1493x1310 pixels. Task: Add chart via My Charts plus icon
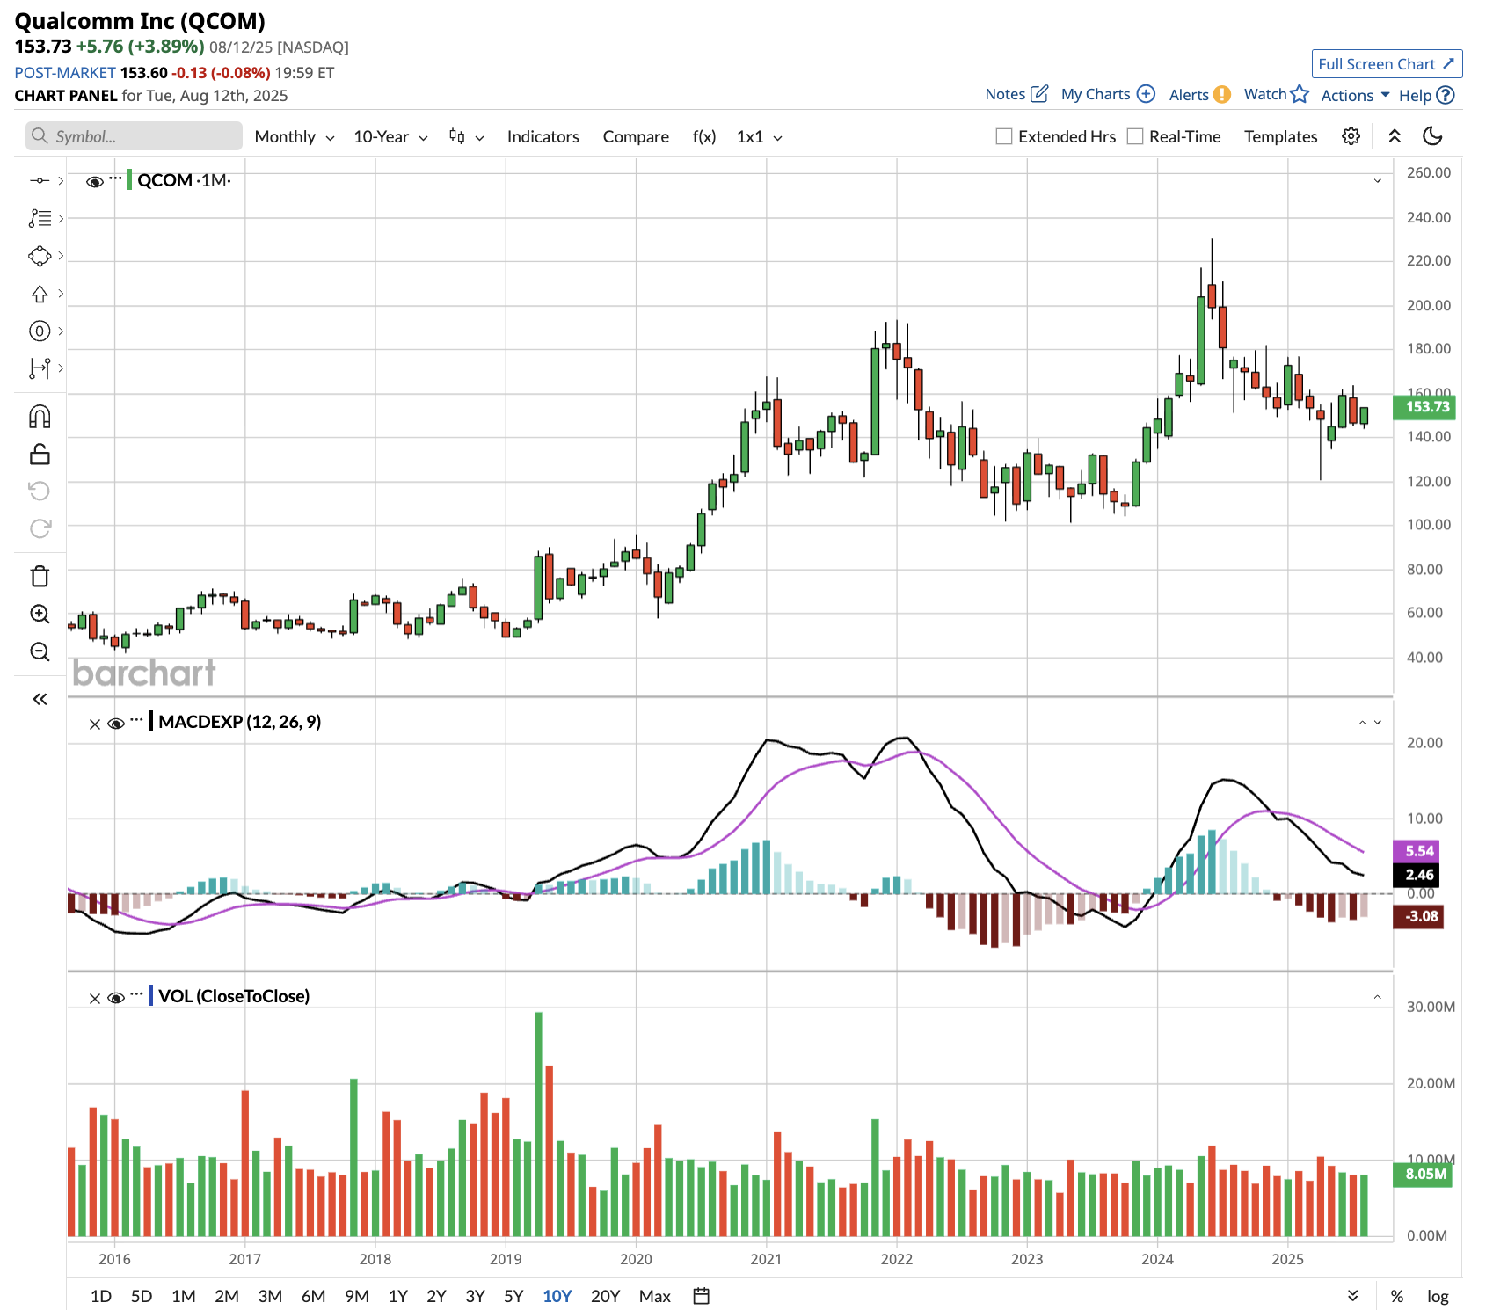(x=1146, y=93)
